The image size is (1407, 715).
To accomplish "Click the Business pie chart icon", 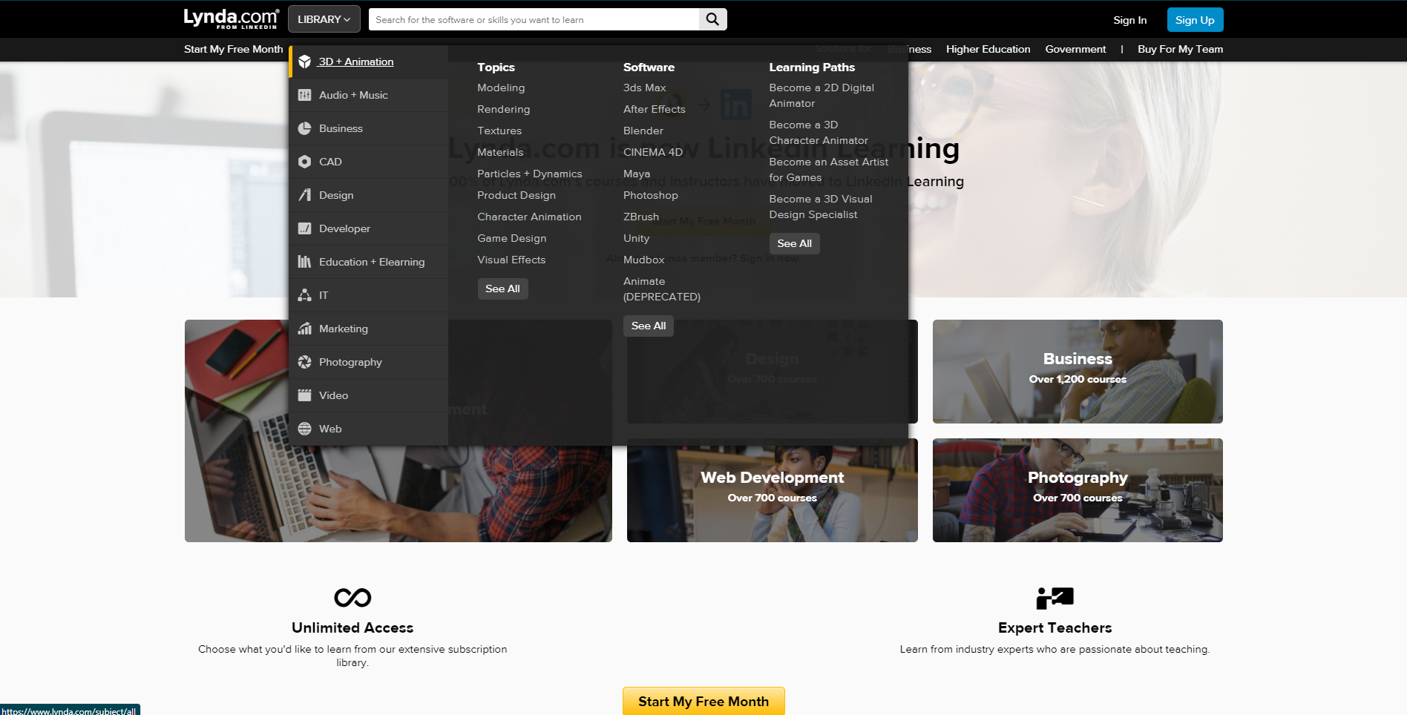I will coord(304,128).
